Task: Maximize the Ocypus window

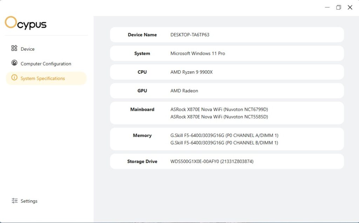Action: point(338,7)
